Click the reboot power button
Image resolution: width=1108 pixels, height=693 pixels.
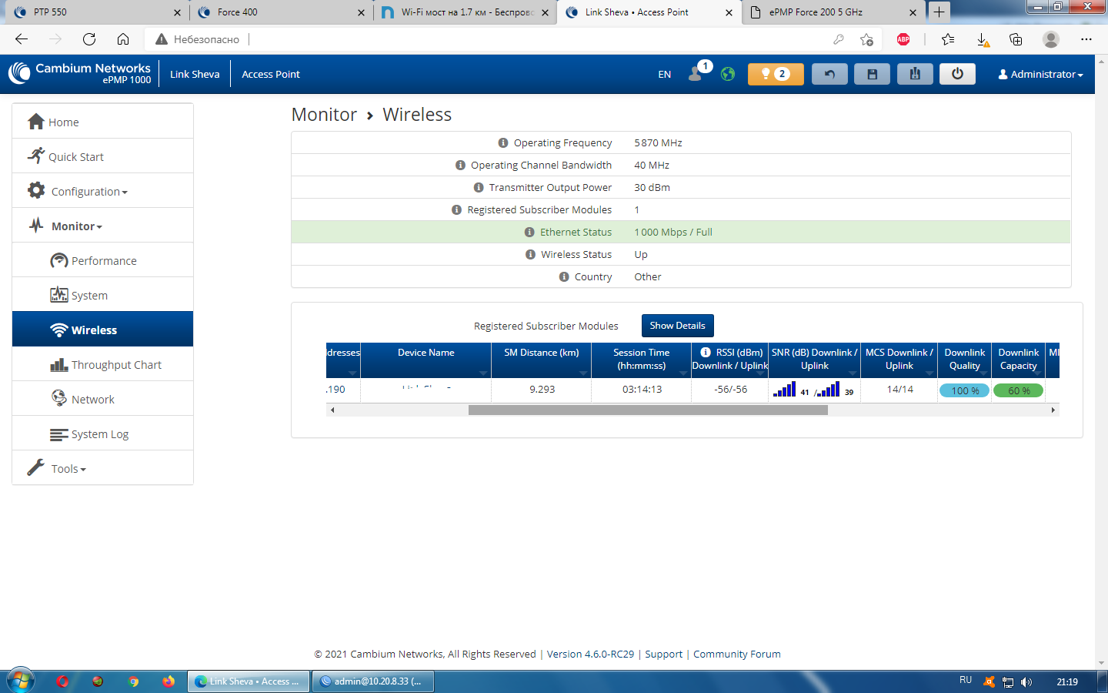(957, 74)
